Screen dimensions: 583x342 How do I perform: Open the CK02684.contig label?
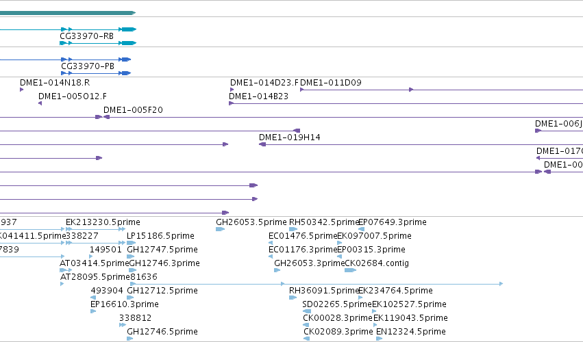(x=377, y=263)
